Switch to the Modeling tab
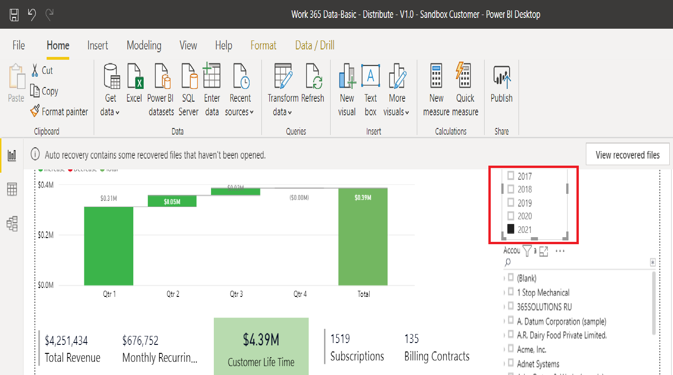The image size is (673, 375). 144,45
